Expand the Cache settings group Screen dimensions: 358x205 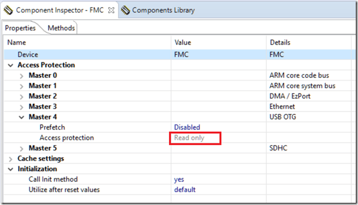click(11, 159)
